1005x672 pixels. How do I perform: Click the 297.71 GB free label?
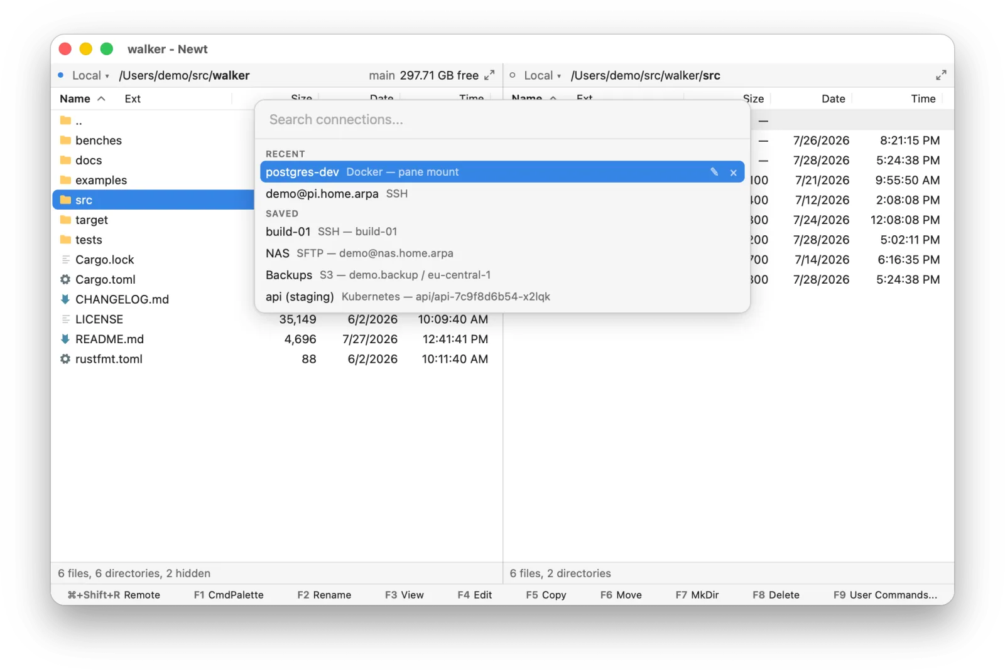pos(439,75)
